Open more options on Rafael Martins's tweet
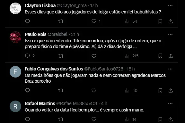Image resolution: width=185 pixels, height=123 pixels. [x=170, y=103]
